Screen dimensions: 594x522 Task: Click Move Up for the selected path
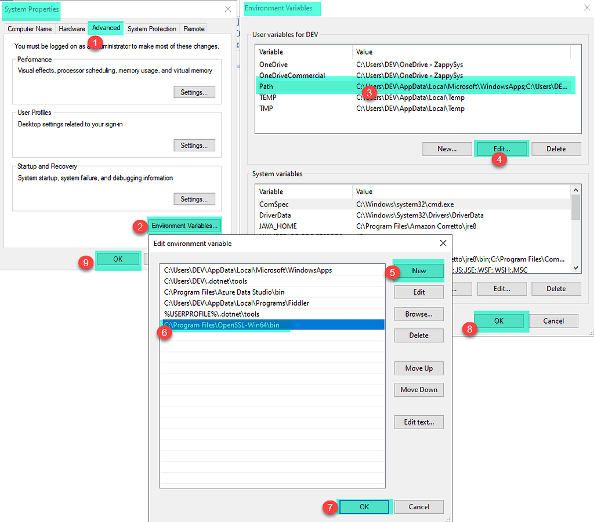click(419, 368)
